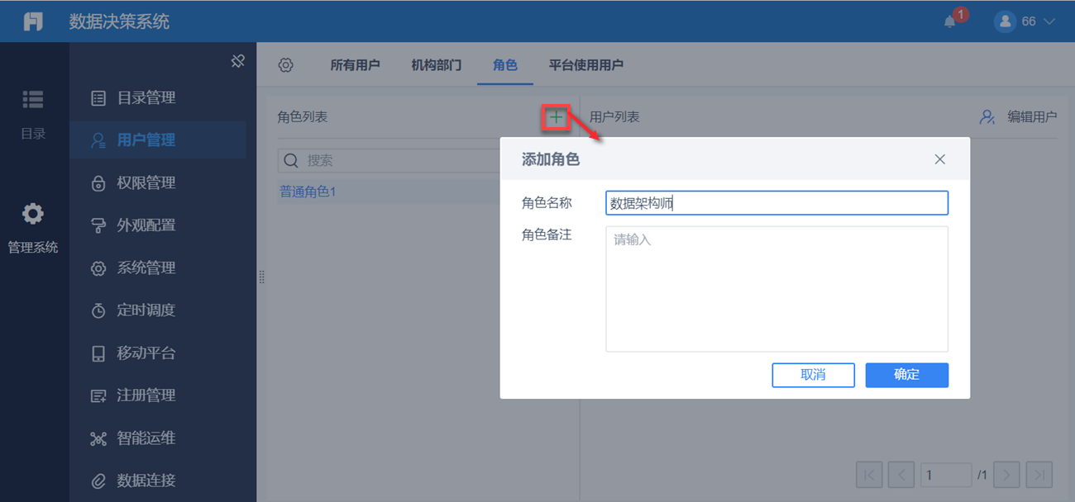Click the 确定 confirm button
The width and height of the screenshot is (1075, 502).
(907, 375)
